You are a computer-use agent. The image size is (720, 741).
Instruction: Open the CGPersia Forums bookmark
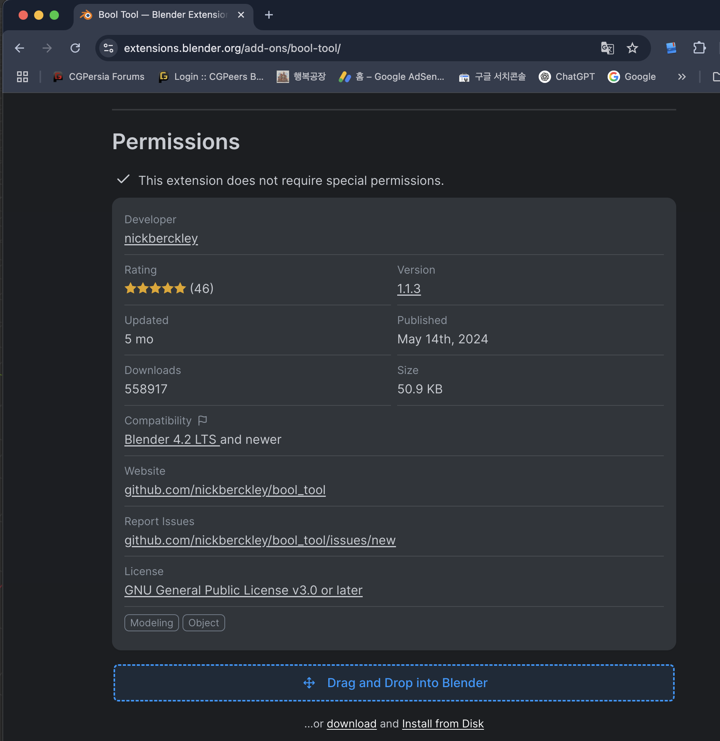click(x=99, y=77)
